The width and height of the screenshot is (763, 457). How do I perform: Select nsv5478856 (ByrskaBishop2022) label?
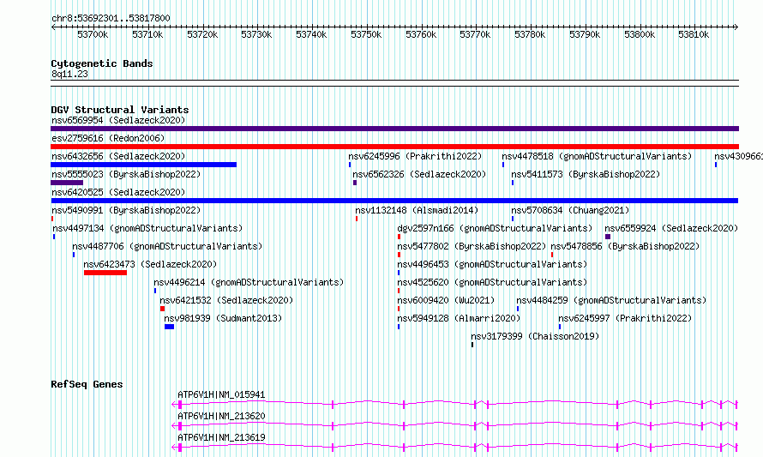click(x=625, y=246)
